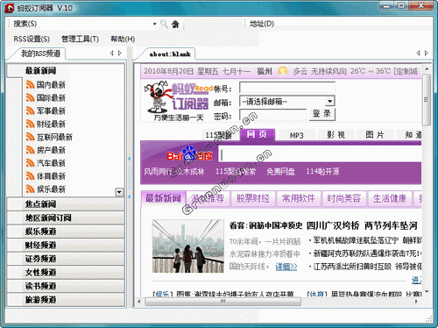Open the 时尚美容 content tab

pos(344,199)
